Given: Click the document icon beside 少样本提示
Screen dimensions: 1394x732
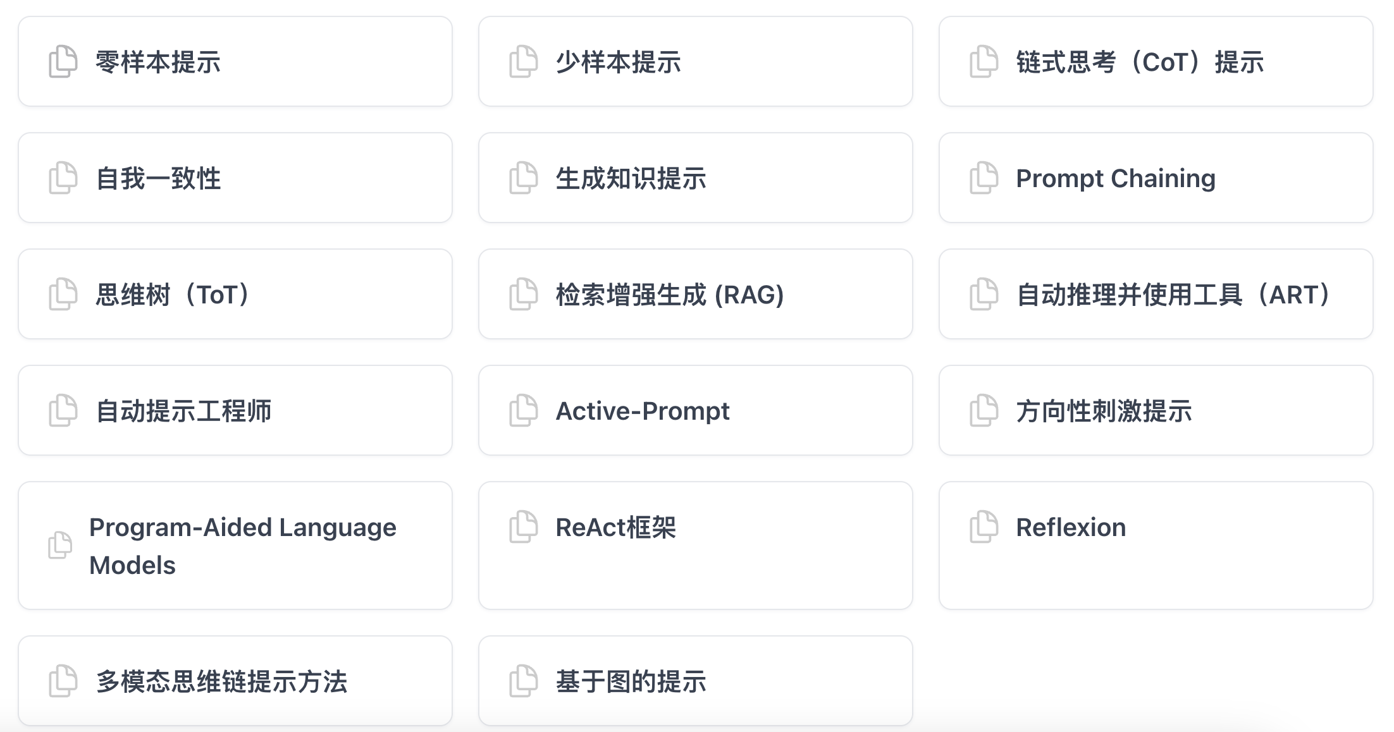Looking at the screenshot, I should click(x=524, y=61).
